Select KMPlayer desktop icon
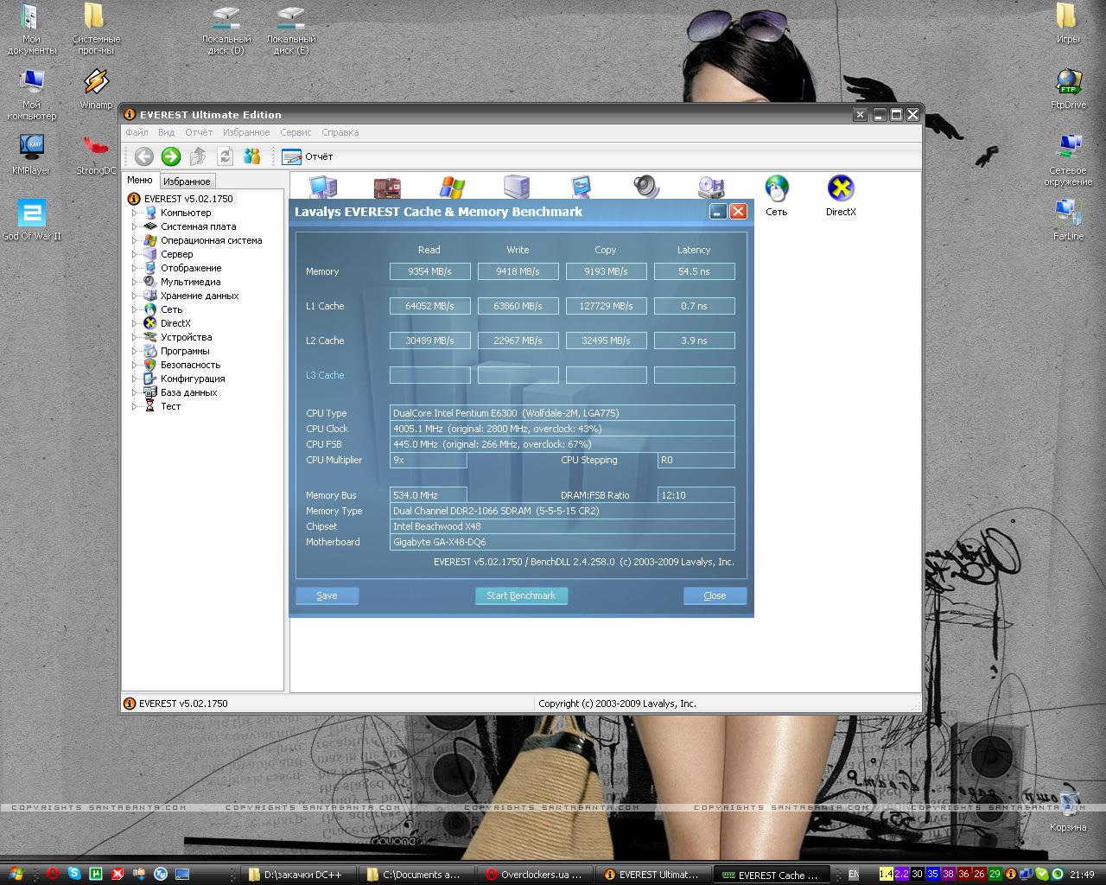Image resolution: width=1106 pixels, height=885 pixels. coord(31,155)
